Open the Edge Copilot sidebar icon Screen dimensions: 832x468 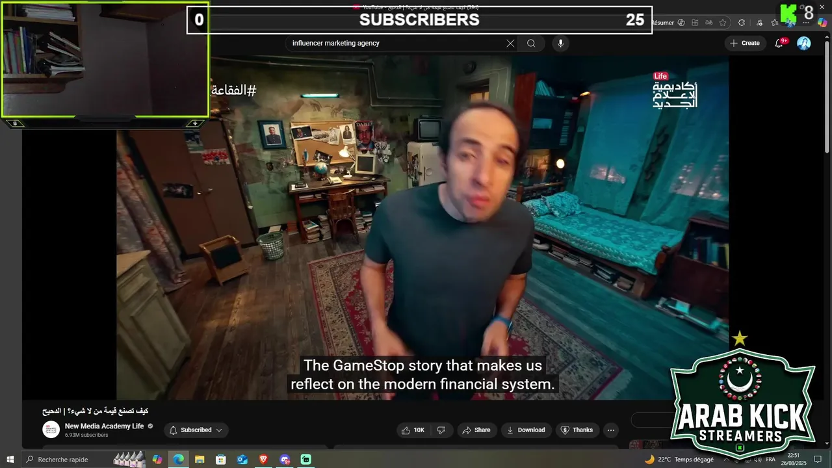point(822,23)
